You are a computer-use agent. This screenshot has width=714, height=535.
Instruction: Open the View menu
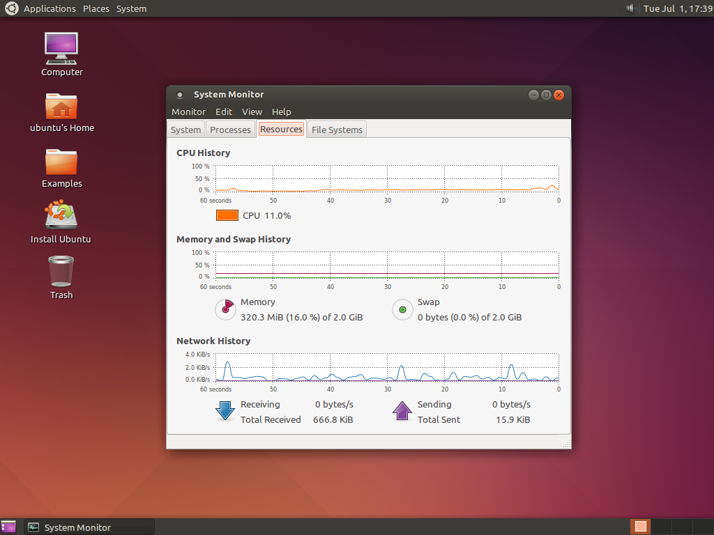252,111
